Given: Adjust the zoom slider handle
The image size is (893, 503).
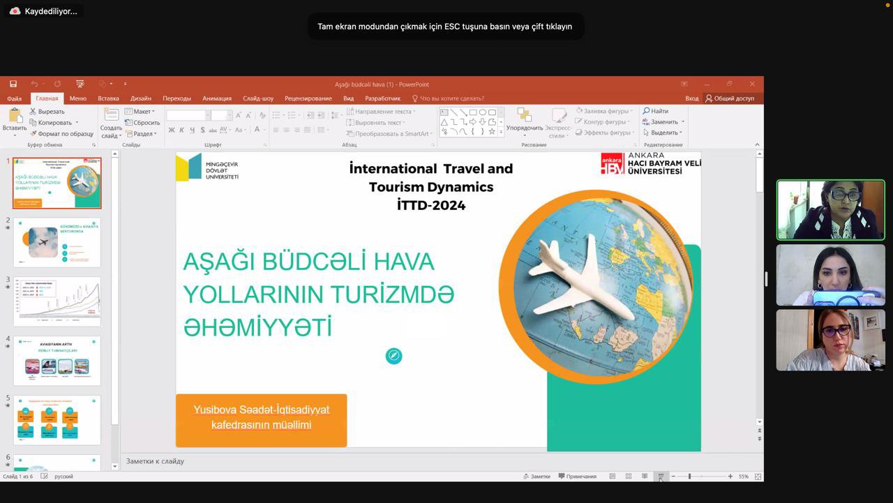Looking at the screenshot, I should (689, 476).
